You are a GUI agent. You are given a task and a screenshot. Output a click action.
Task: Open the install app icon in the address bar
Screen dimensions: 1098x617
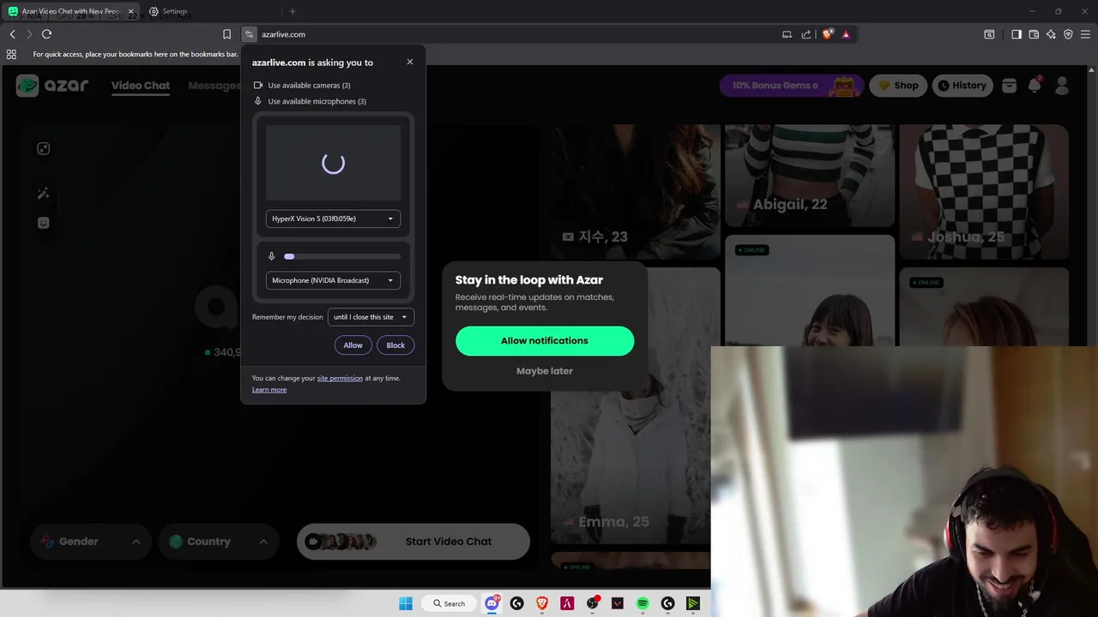pyautogui.click(x=787, y=34)
